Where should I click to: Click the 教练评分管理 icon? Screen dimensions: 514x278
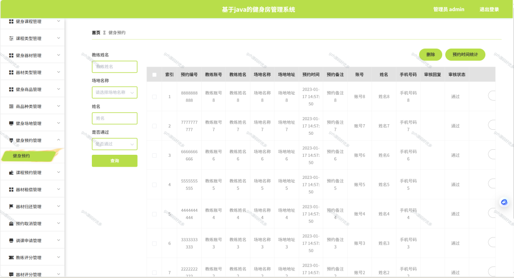pos(11,257)
